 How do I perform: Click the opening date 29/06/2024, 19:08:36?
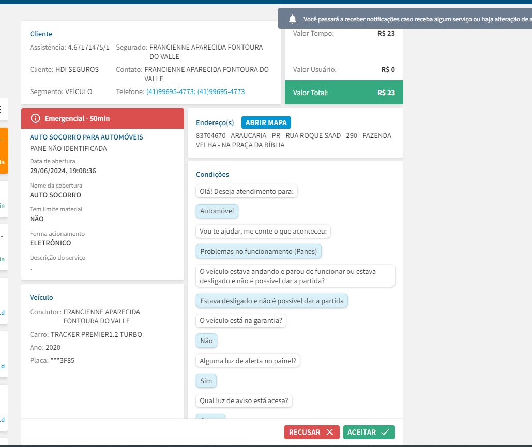pos(63,171)
